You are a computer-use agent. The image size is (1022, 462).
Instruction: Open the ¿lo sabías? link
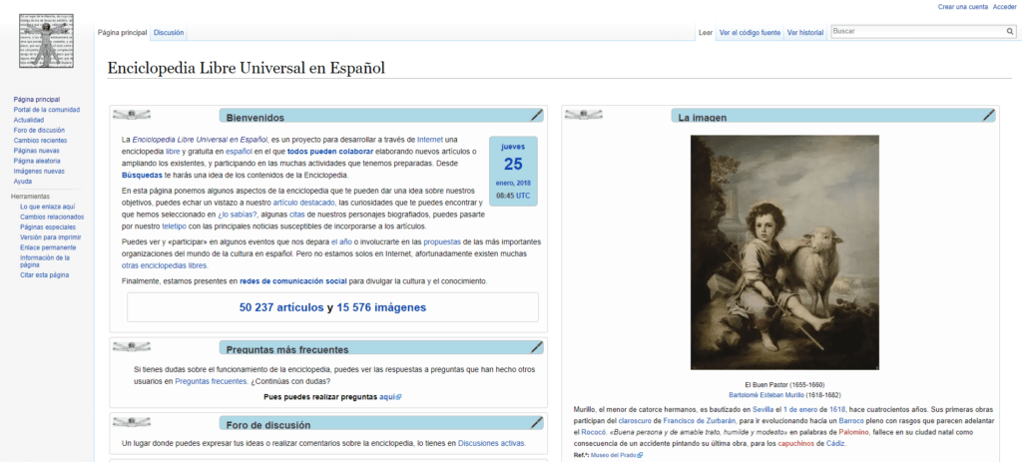tap(238, 214)
